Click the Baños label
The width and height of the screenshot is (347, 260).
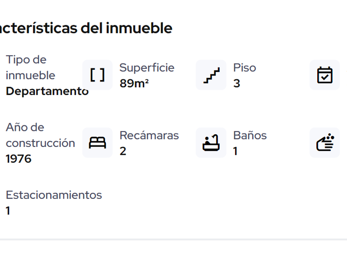(x=250, y=135)
